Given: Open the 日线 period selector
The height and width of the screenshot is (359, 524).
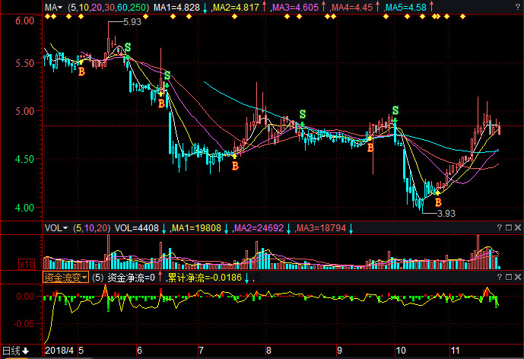Looking at the screenshot, I should tap(15, 351).
